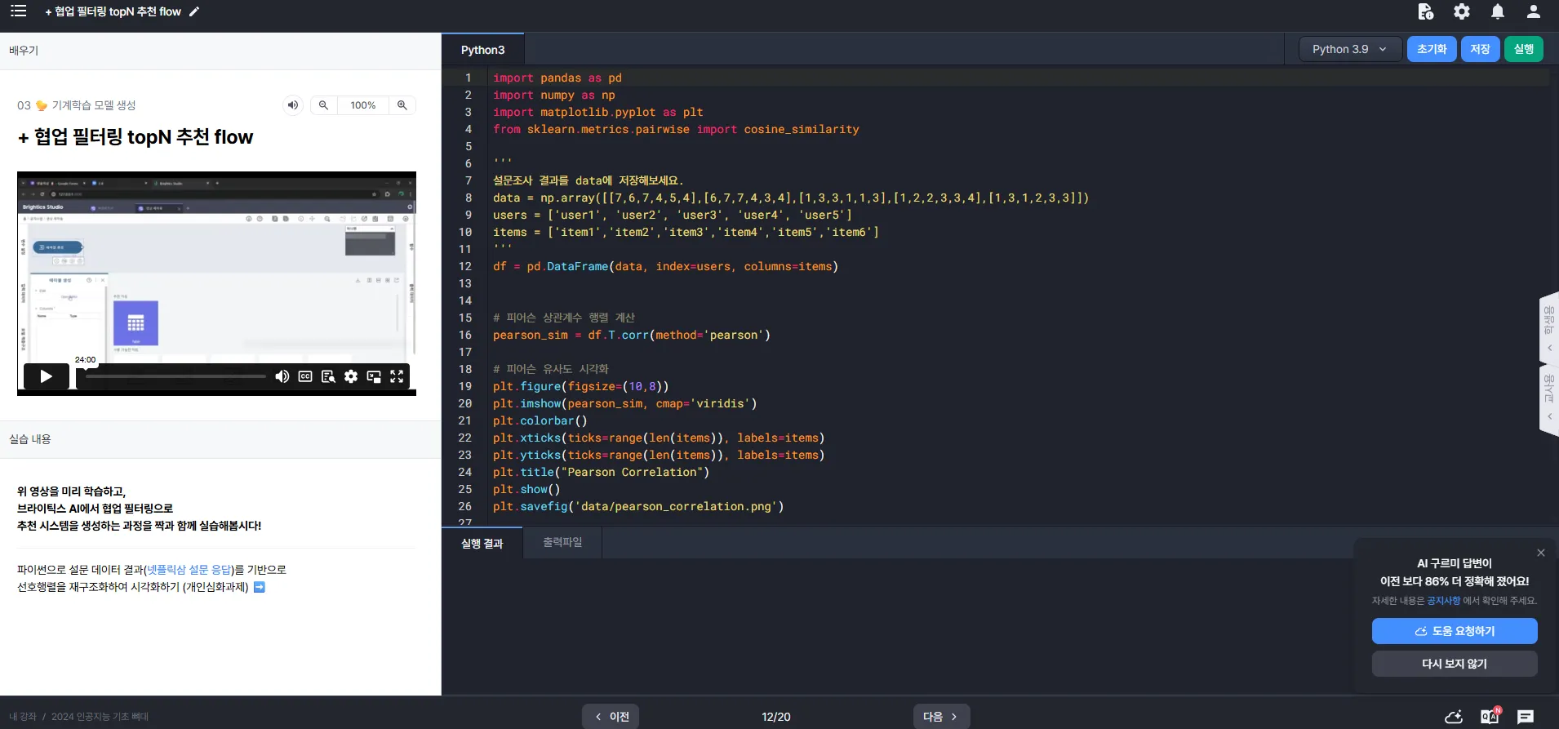The image size is (1559, 729).
Task: Open the document file icon in top bar
Action: pyautogui.click(x=1425, y=11)
